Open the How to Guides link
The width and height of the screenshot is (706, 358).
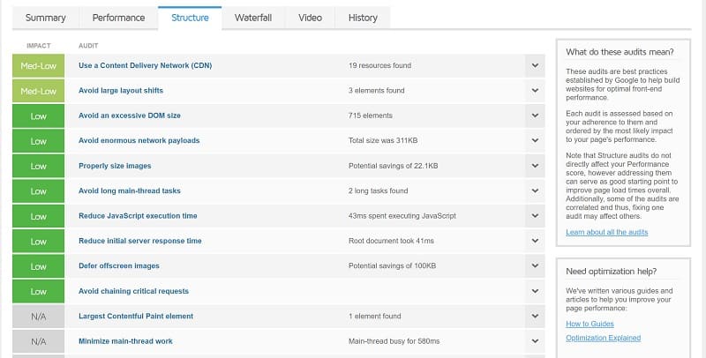click(x=590, y=324)
